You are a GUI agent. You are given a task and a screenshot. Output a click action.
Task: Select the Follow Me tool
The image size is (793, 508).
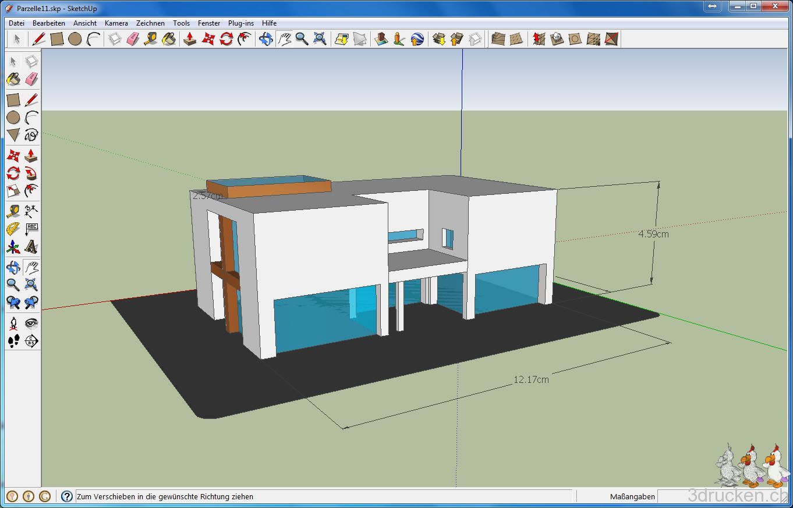31,173
